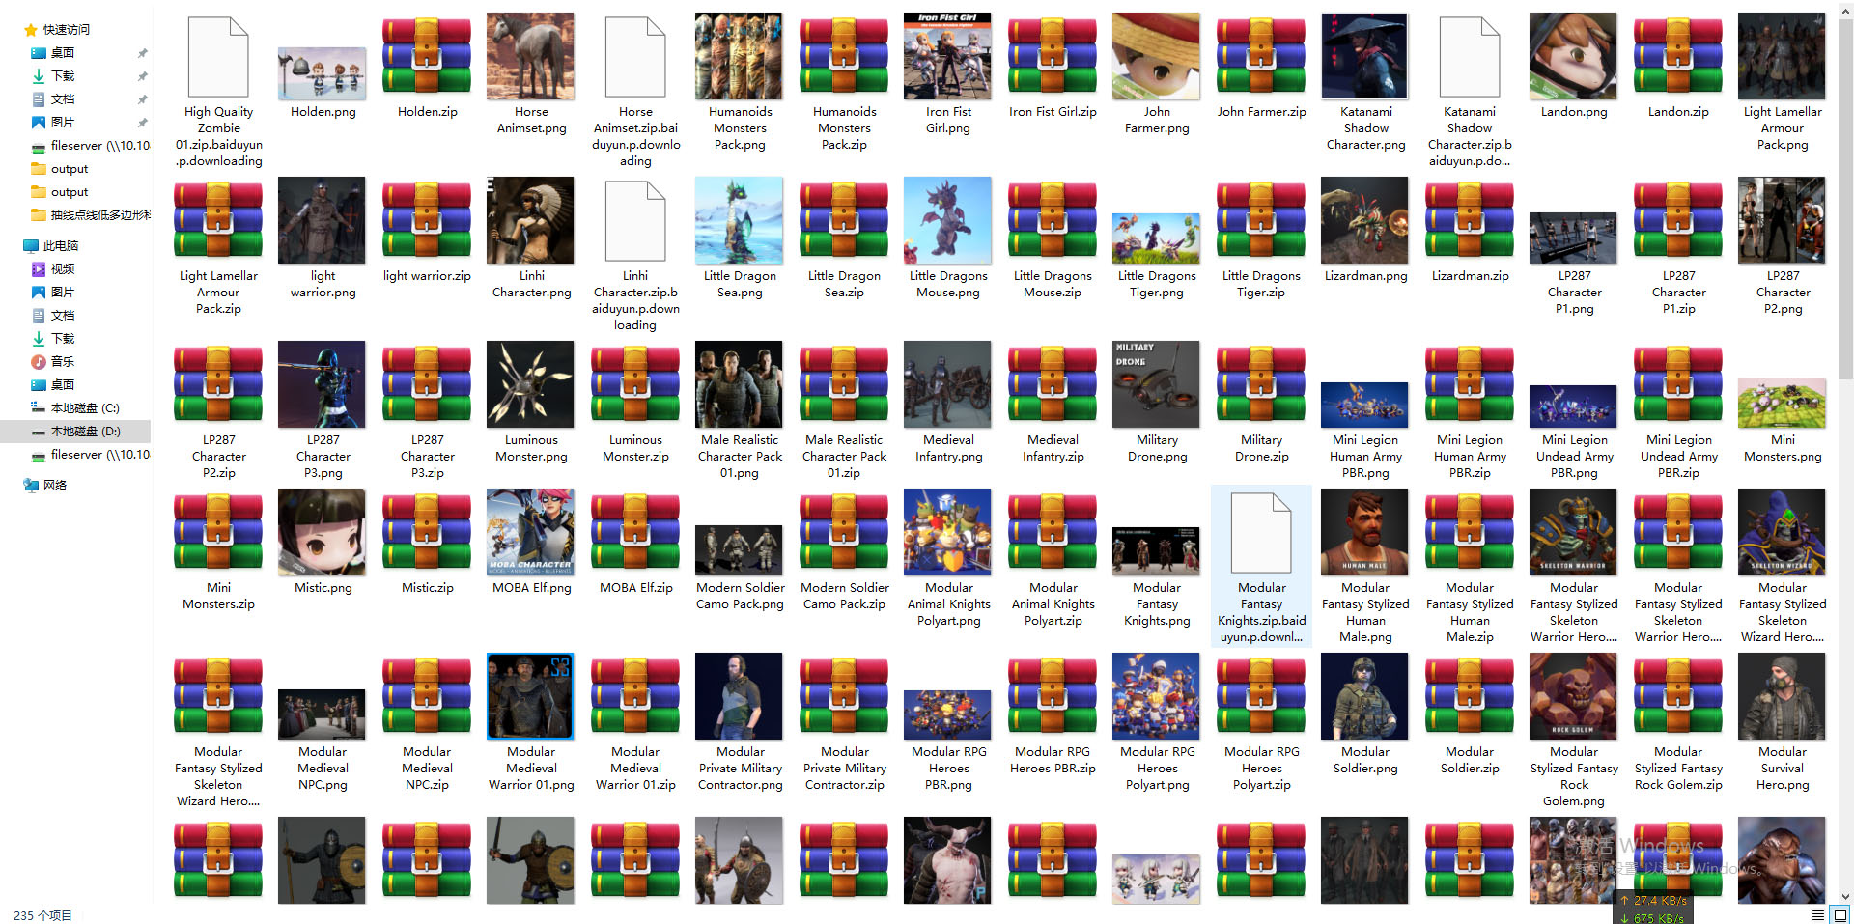Select 此电脑 in navigation pane
The width and height of the screenshot is (1854, 924).
[x=60, y=246]
